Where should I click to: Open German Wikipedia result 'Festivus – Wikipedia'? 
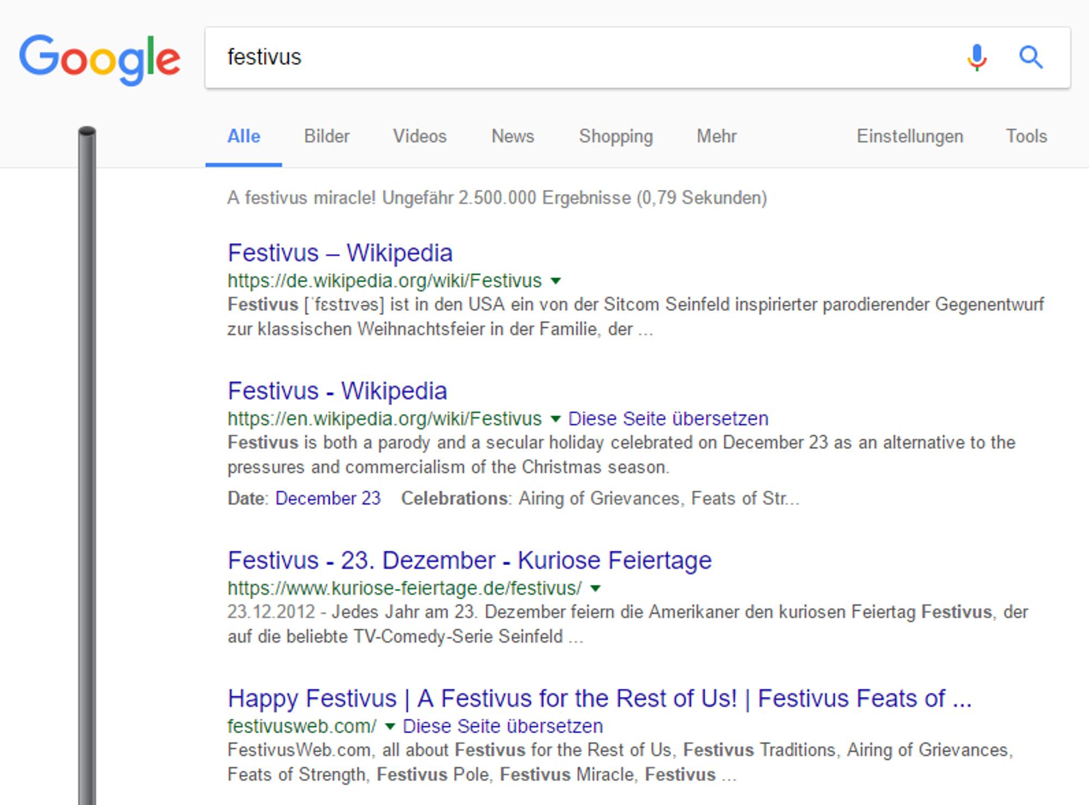point(340,253)
